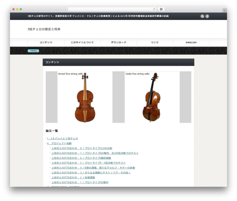This screenshot has height=201, width=237.
Task: Open meeting link 5 / 4弦状態でのテスト
Action: pyautogui.click(x=89, y=163)
